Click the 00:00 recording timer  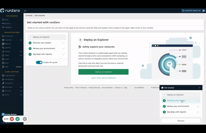[x=6, y=119]
